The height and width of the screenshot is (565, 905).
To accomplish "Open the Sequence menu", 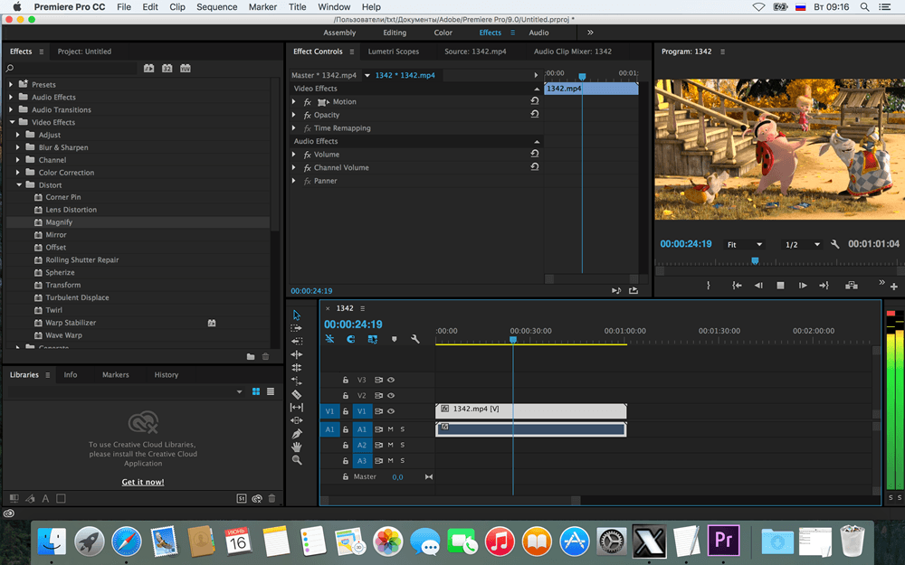I will [216, 7].
